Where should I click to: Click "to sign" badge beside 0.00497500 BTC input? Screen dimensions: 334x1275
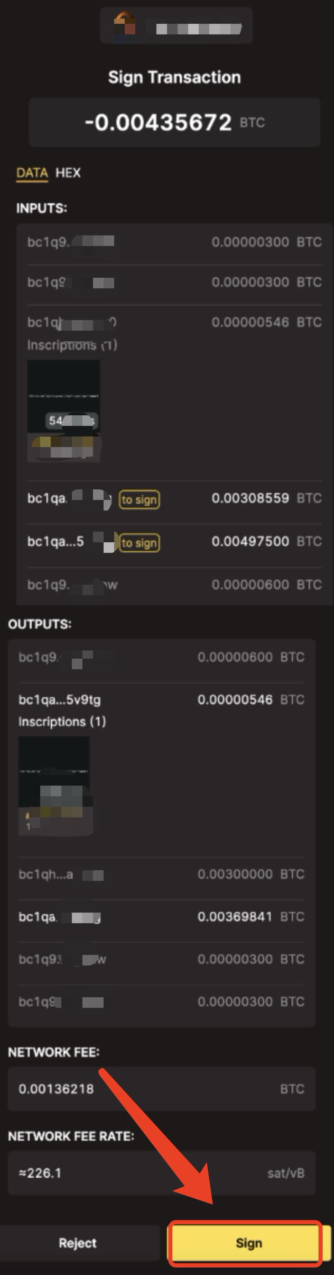(x=140, y=543)
